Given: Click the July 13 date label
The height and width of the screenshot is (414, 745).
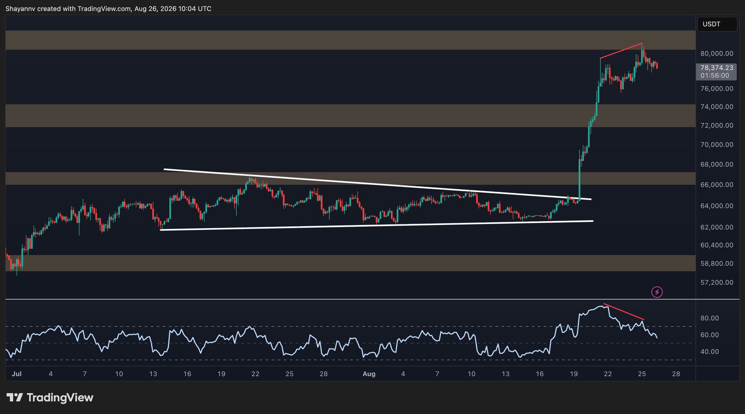Looking at the screenshot, I should point(153,374).
